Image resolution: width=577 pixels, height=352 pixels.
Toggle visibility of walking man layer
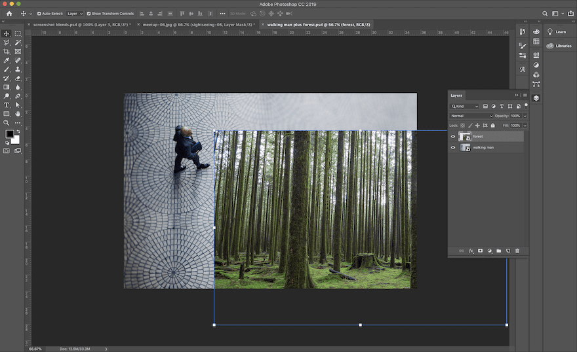(x=452, y=148)
